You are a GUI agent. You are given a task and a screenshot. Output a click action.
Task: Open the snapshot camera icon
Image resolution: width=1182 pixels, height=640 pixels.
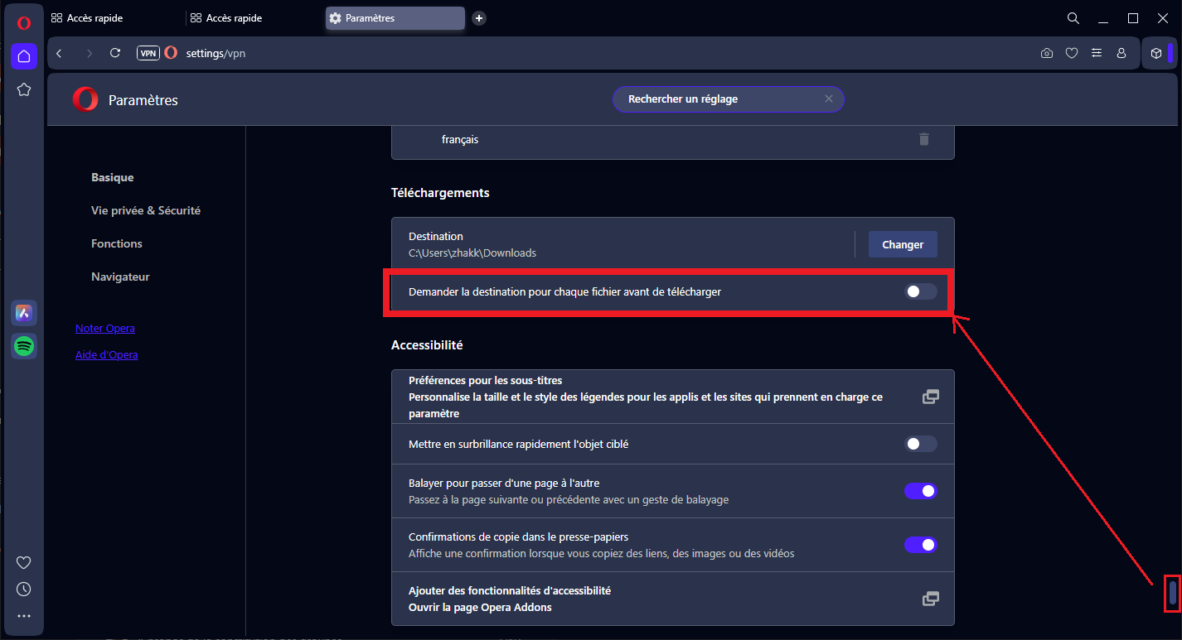1047,53
